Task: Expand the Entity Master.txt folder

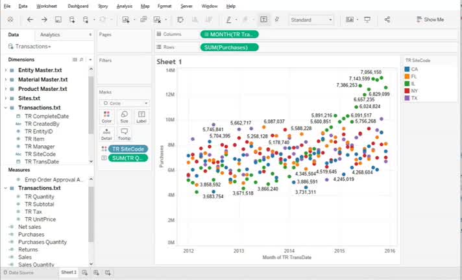Action: pyautogui.click(x=5, y=71)
